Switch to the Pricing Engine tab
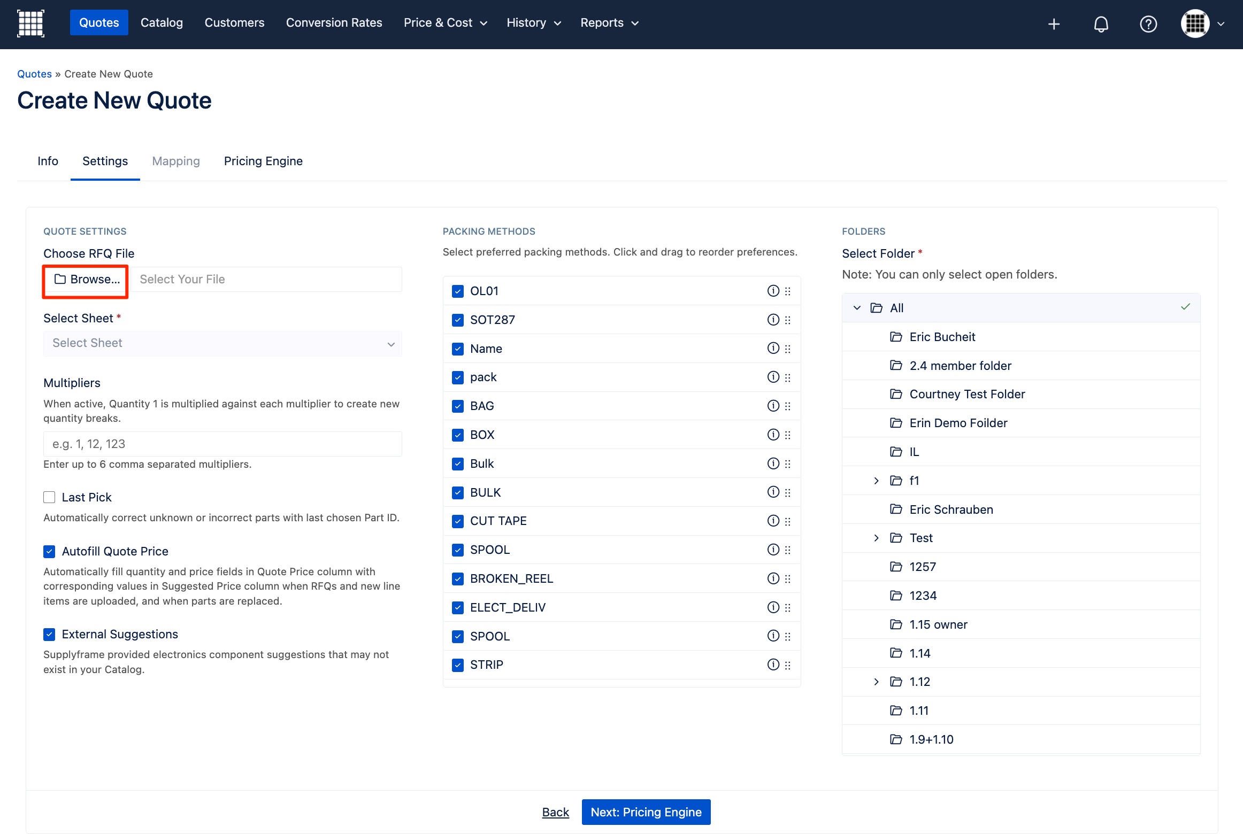 (263, 161)
